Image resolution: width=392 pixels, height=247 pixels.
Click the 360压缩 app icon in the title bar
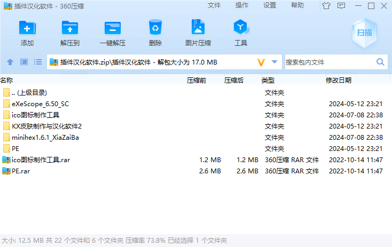click(8, 6)
